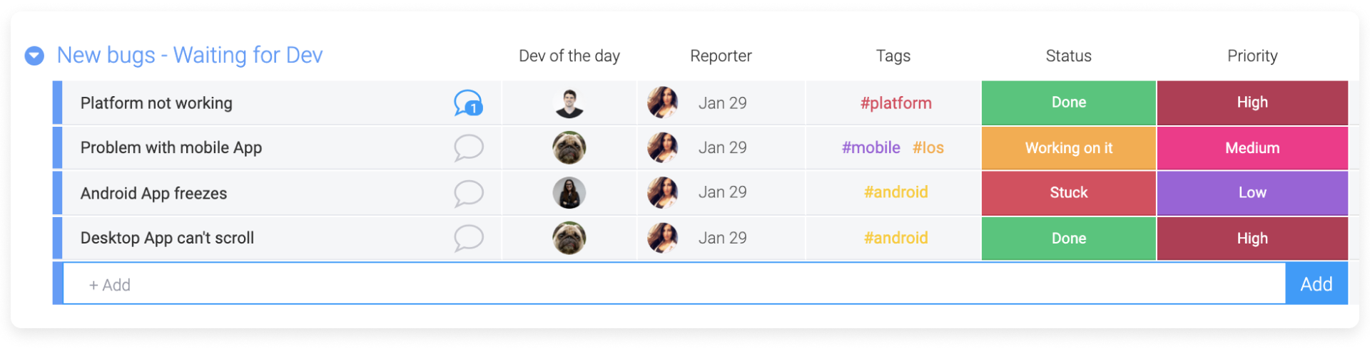Viewport: 1370px width, 351px height.
Task: Select the purple Low priority label
Action: tap(1252, 193)
